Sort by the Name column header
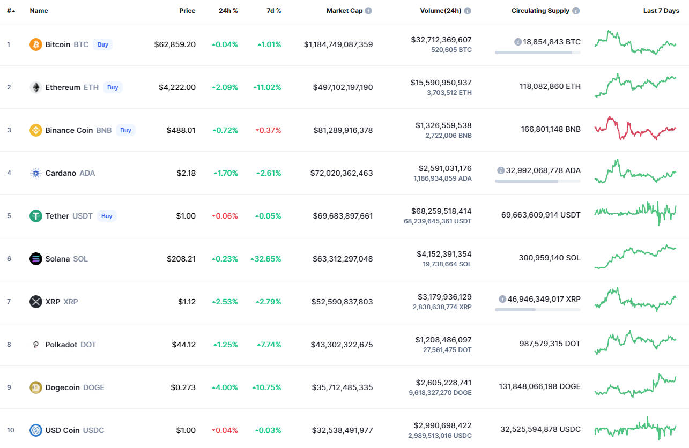689x448 pixels. coord(39,11)
